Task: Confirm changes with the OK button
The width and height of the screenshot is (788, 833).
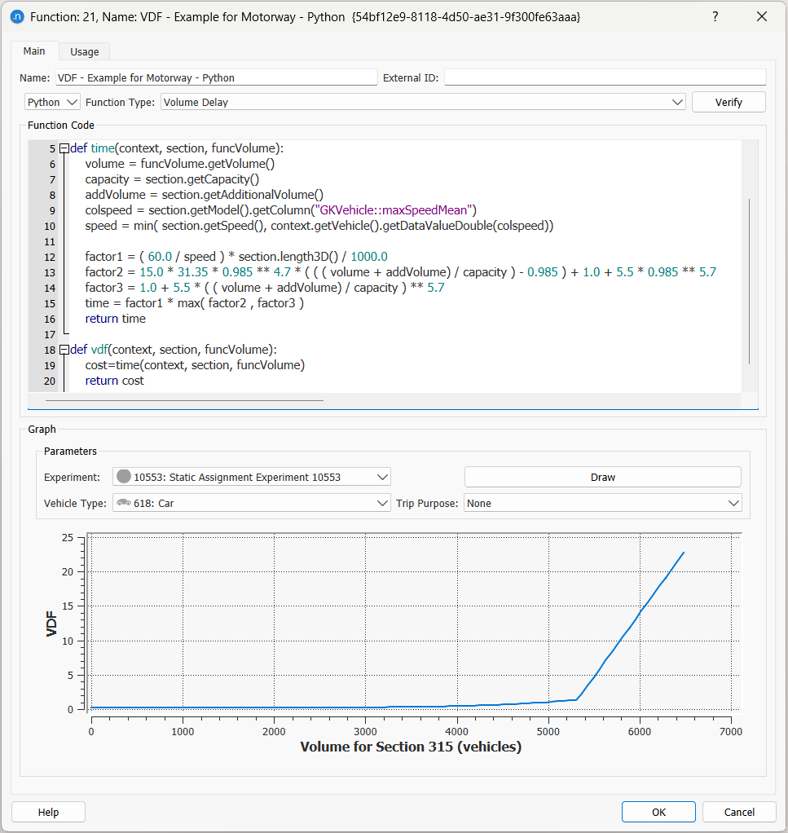Action: click(x=658, y=811)
